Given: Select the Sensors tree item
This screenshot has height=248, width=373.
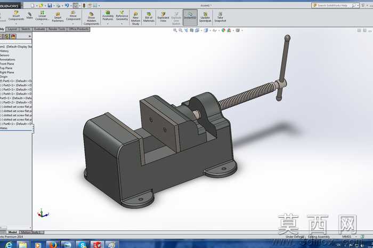Looking at the screenshot, I should 5,55.
